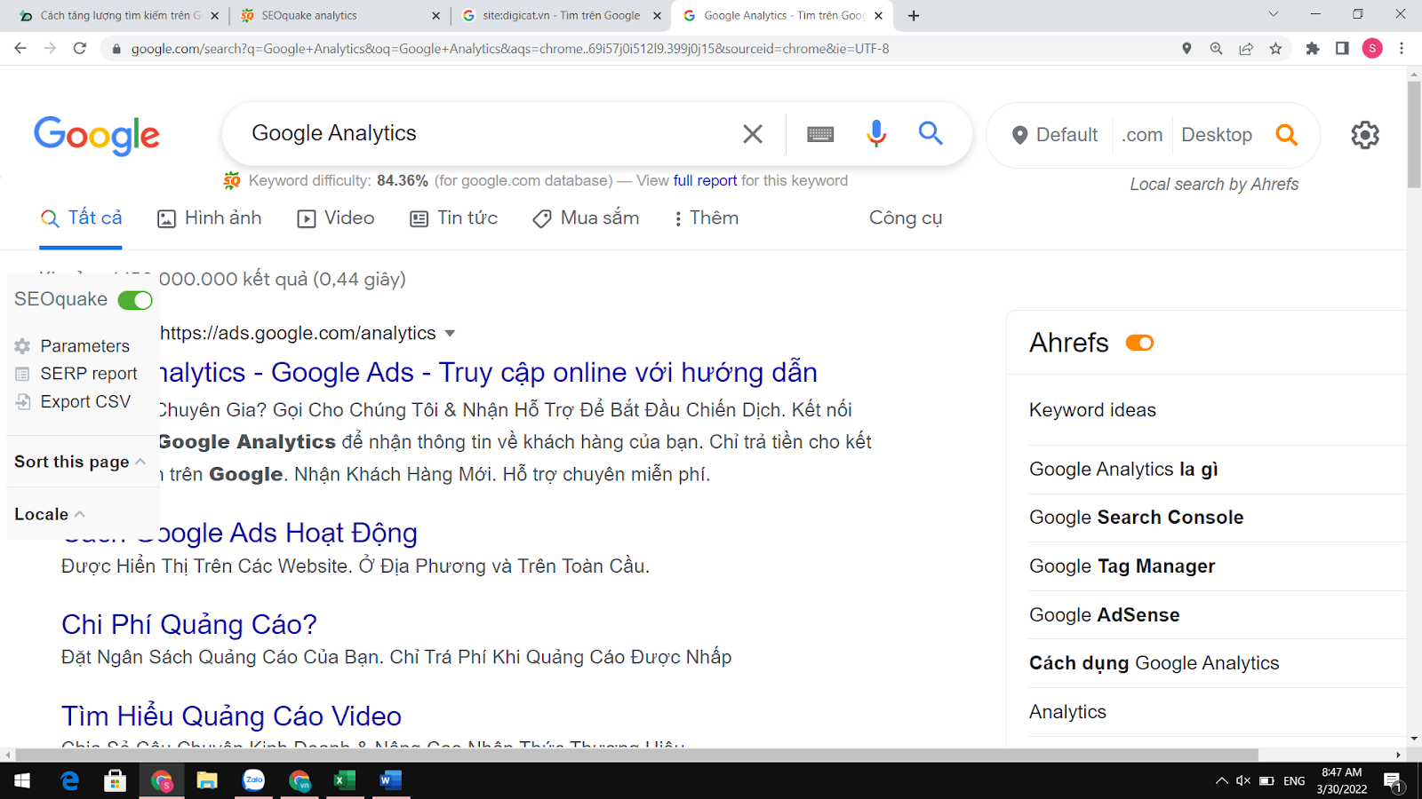
Task: Open File Explorer from taskbar
Action: coord(207,780)
